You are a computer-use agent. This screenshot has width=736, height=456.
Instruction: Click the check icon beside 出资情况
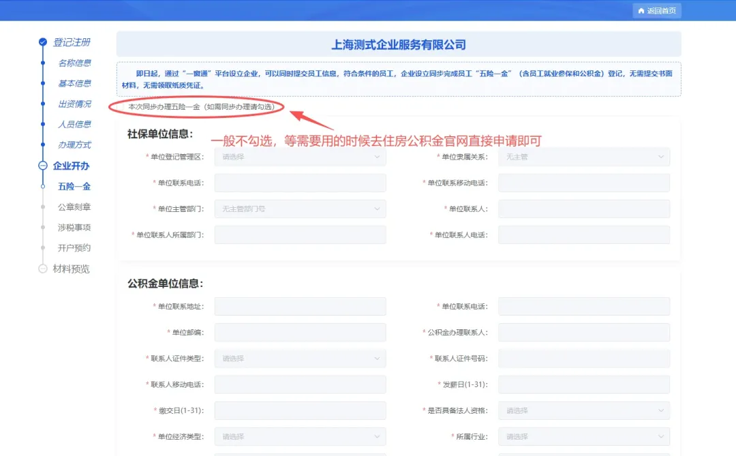coord(42,104)
